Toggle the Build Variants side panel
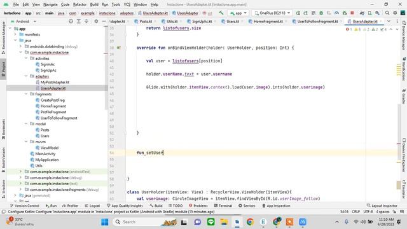This screenshot has width=407, height=229. pyautogui.click(x=3, y=160)
